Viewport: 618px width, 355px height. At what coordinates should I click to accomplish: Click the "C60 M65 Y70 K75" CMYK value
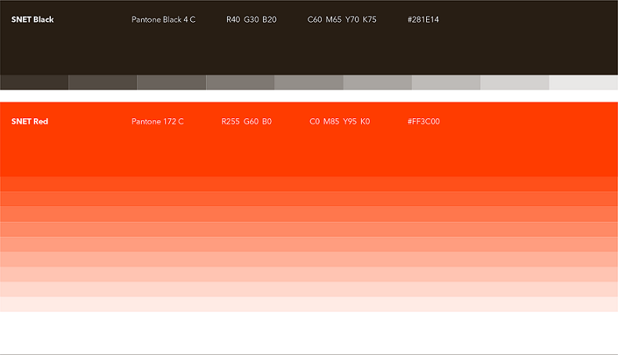point(342,20)
